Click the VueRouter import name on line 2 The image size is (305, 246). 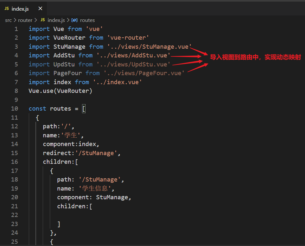(x=69, y=37)
